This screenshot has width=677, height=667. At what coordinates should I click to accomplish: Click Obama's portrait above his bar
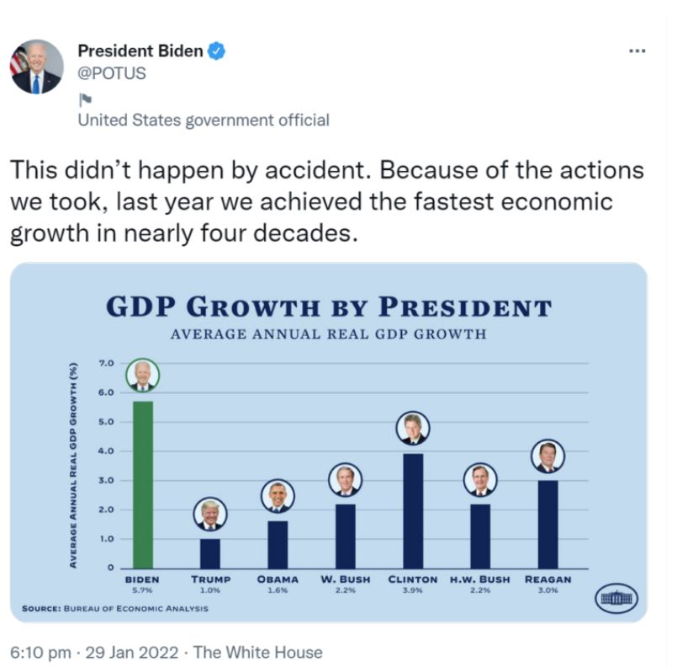278,496
